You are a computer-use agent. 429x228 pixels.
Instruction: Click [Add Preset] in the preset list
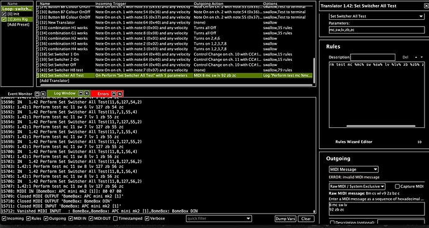coord(18,25)
